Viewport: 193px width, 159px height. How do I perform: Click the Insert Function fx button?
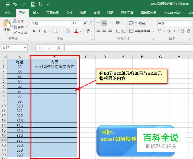59,48
